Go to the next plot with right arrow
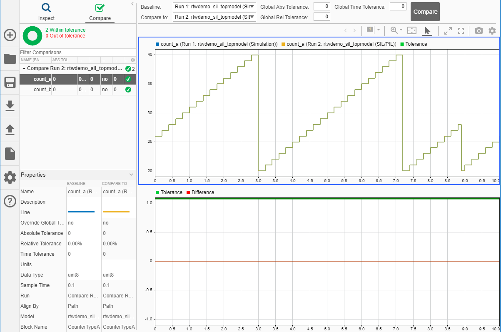The height and width of the screenshot is (332, 501). point(354,30)
